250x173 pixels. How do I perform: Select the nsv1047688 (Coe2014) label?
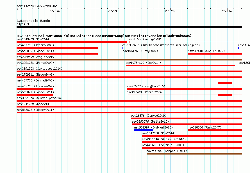[159, 133]
